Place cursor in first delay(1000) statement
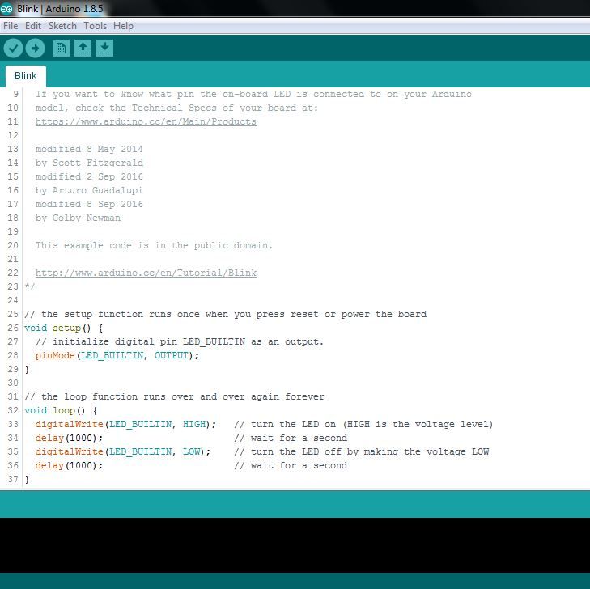This screenshot has width=590, height=589. coord(69,439)
